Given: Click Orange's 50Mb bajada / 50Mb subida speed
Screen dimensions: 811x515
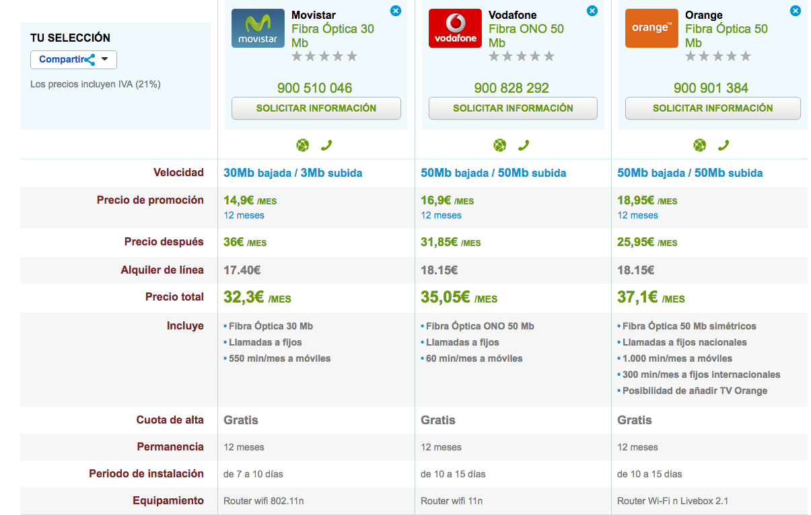Looking at the screenshot, I should [690, 173].
